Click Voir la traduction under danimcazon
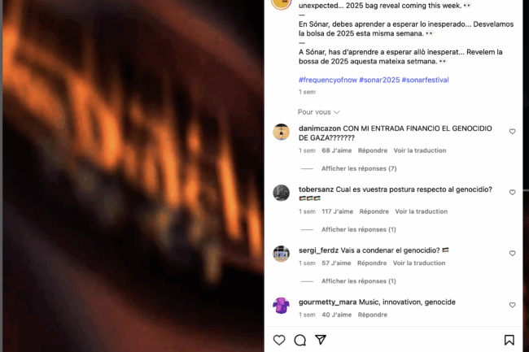The width and height of the screenshot is (529, 352). (420, 150)
